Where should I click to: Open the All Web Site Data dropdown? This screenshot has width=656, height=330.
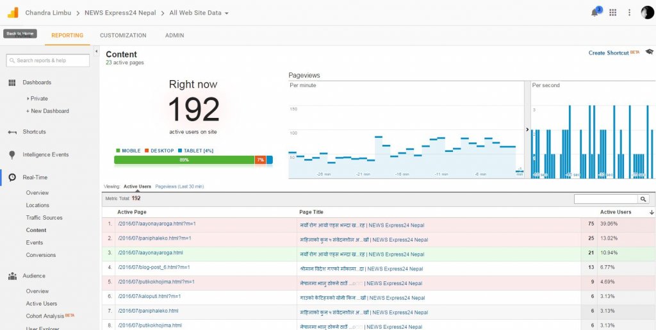(199, 13)
